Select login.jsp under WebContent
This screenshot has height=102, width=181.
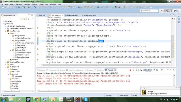15,86
